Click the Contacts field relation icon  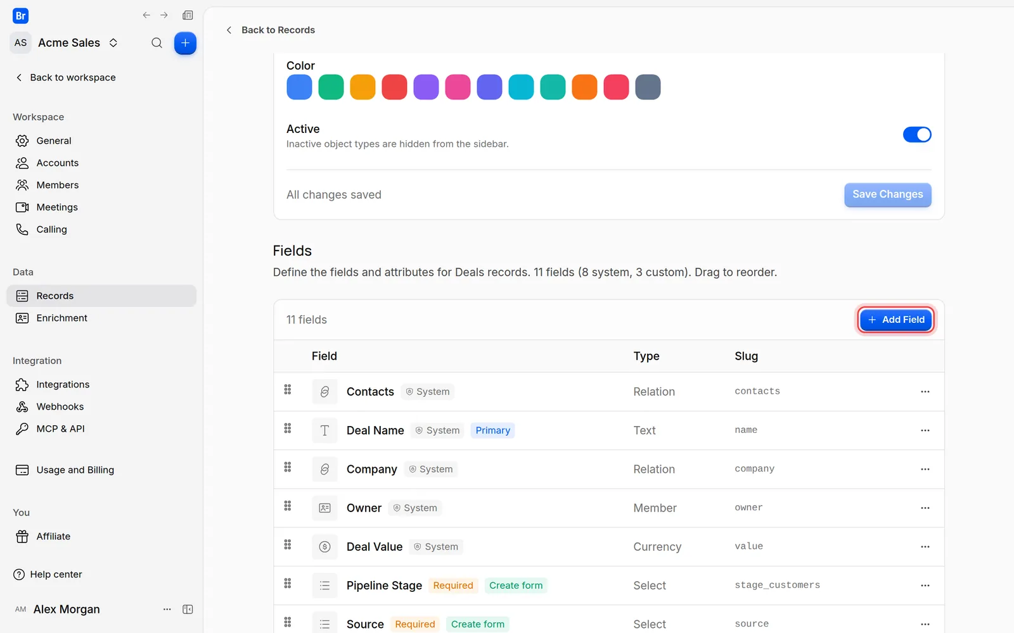(324, 392)
